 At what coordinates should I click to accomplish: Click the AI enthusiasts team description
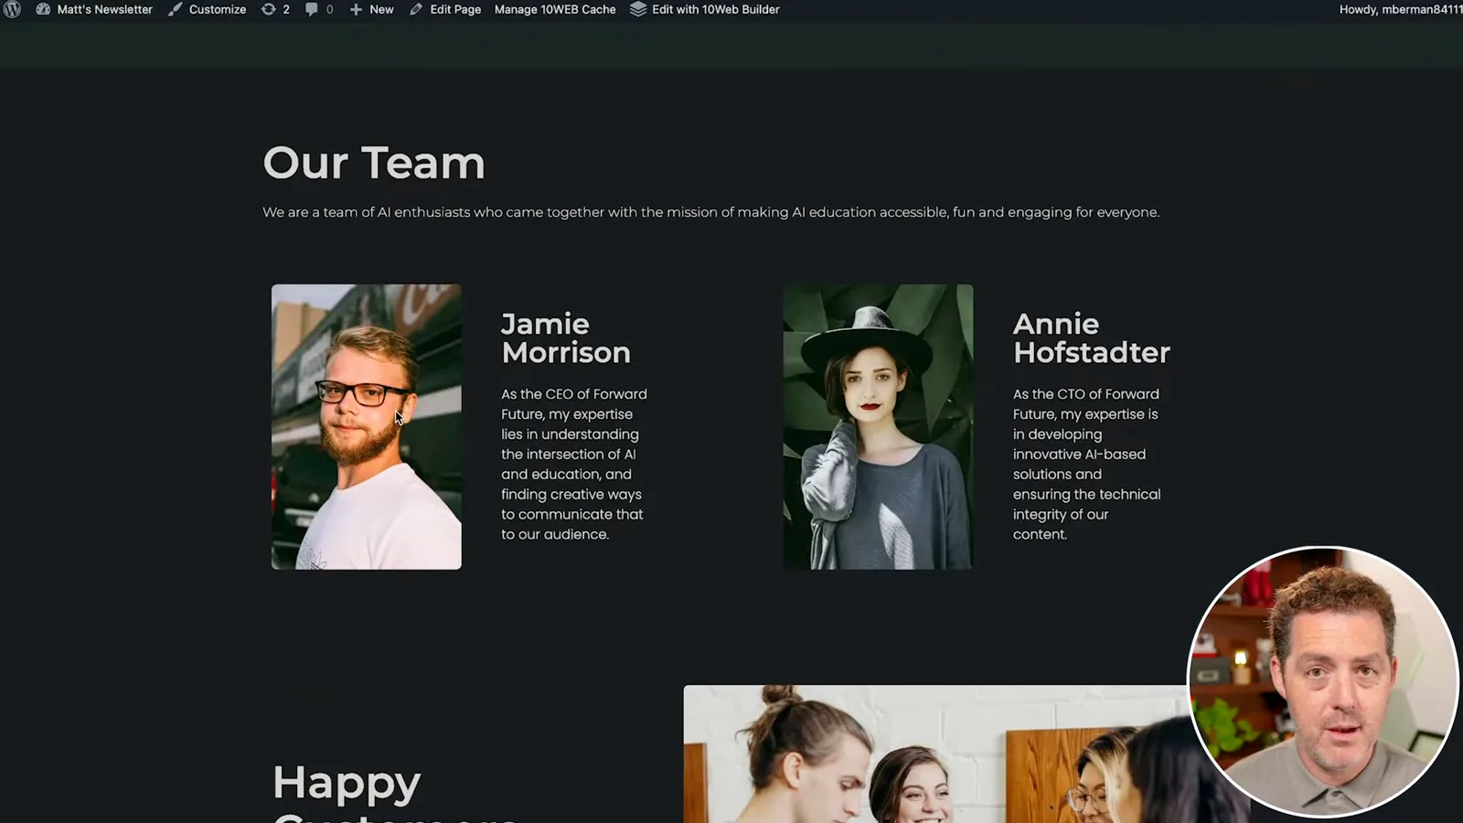[711, 212]
